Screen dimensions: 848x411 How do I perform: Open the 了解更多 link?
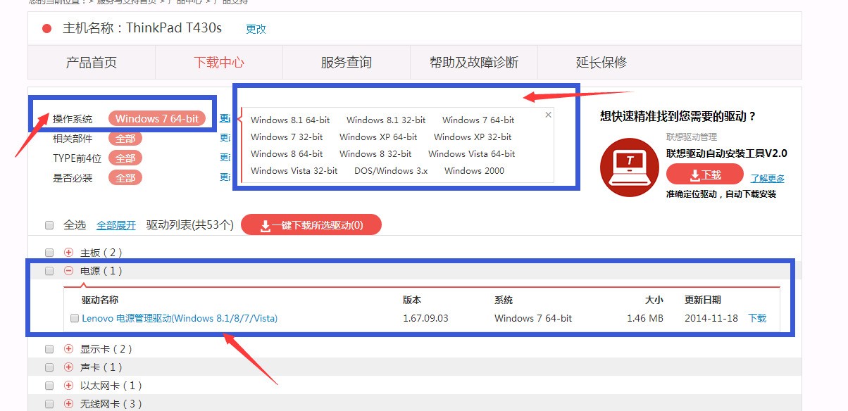tap(768, 178)
